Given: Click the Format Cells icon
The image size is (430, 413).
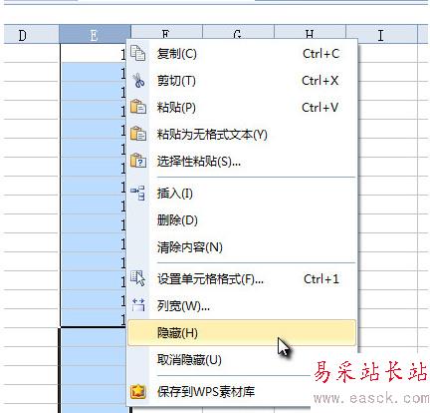Looking at the screenshot, I should [x=137, y=278].
